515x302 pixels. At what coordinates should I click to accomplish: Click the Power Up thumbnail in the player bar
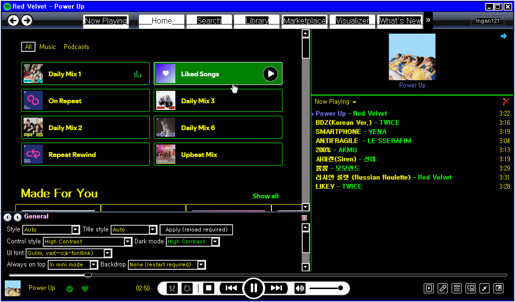point(13,288)
